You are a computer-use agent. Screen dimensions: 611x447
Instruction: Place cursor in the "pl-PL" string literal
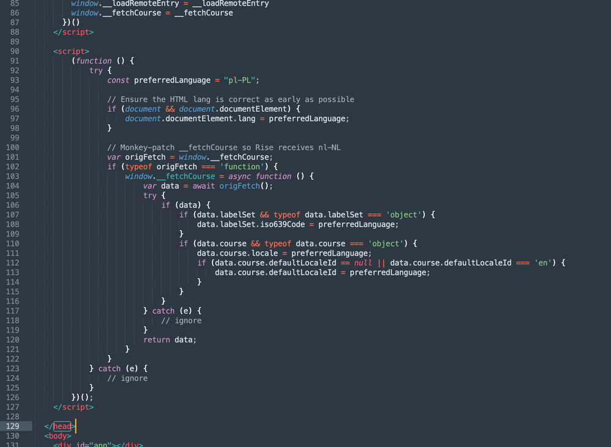click(x=239, y=80)
